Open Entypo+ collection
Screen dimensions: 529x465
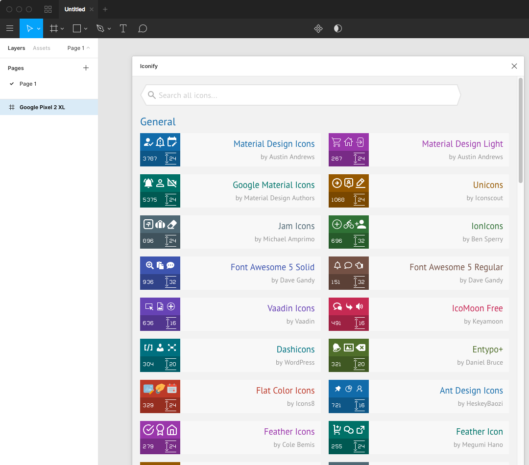pyautogui.click(x=419, y=355)
